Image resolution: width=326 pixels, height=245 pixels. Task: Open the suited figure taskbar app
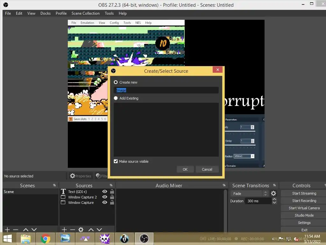coord(124,239)
